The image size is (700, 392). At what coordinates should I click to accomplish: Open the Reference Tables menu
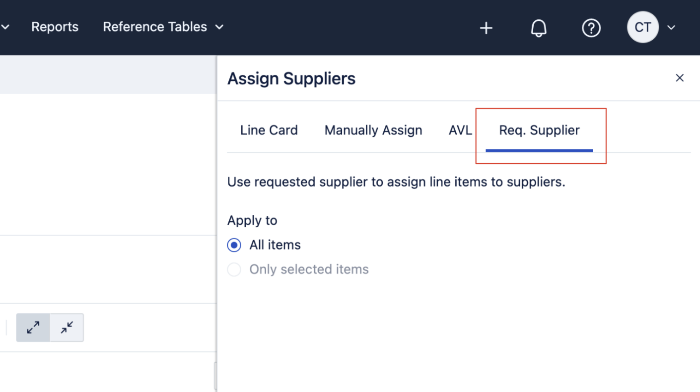click(155, 27)
